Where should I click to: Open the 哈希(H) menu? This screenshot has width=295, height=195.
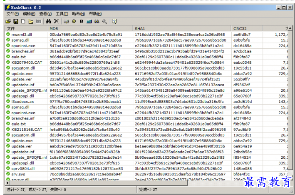click(79, 14)
